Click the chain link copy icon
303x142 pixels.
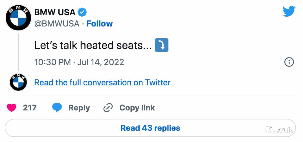click(x=108, y=108)
